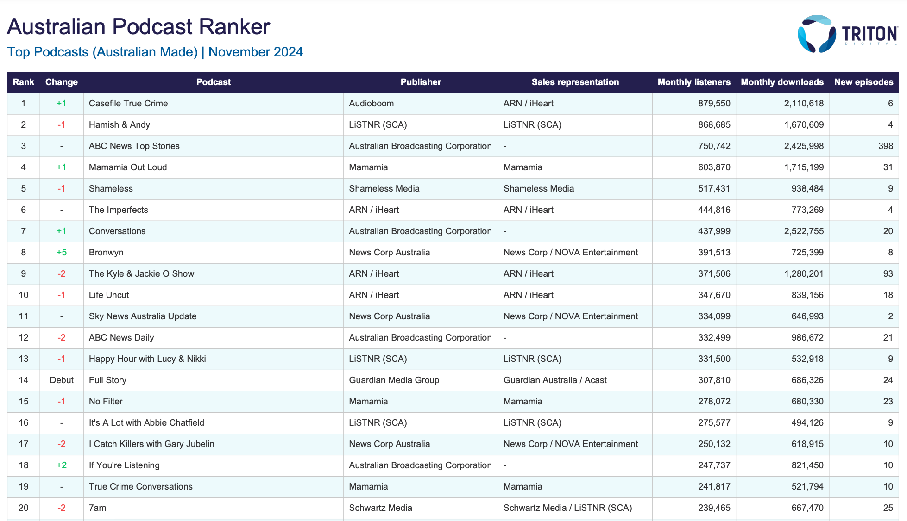The height and width of the screenshot is (521, 907).
Task: Select the Hamish & Andy podcast name
Action: click(x=120, y=124)
